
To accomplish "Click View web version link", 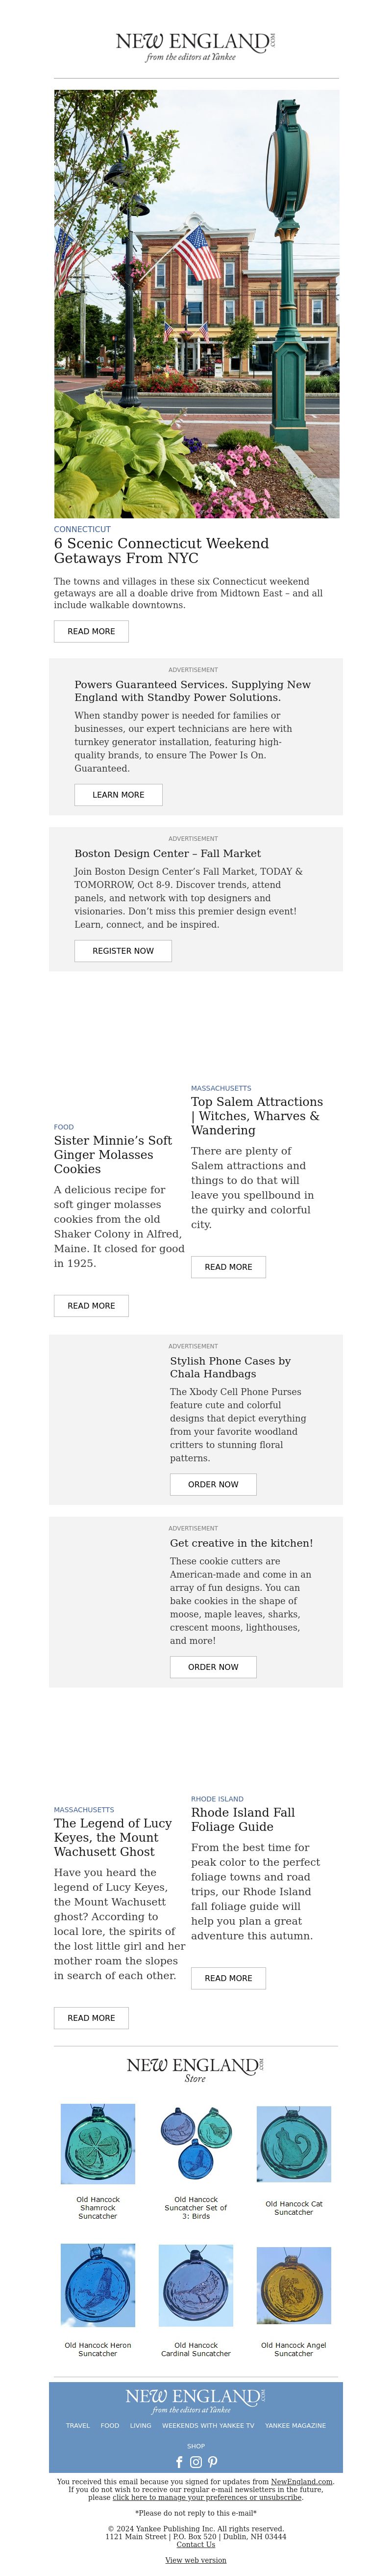I will pyautogui.click(x=196, y=2560).
